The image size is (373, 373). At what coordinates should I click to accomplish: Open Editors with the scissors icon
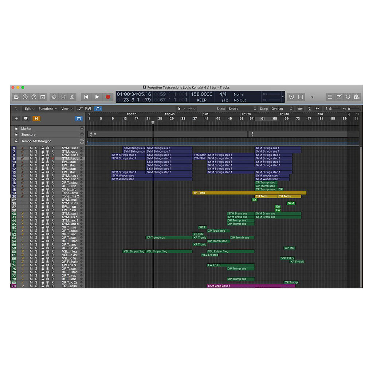coord(72,97)
